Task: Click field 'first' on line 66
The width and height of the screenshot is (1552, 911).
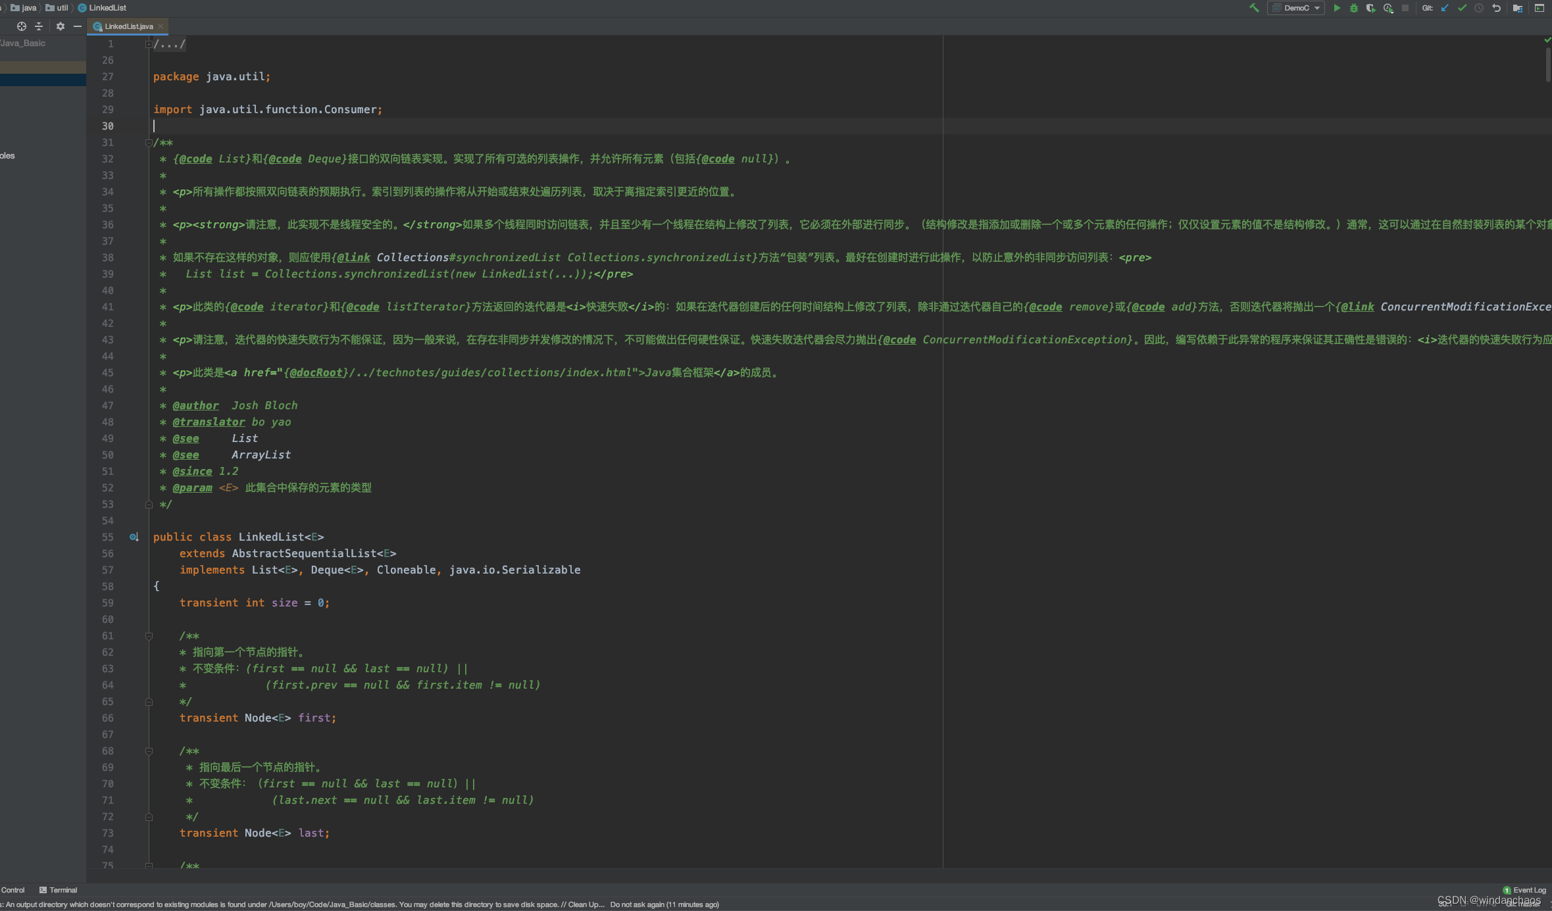Action: [x=314, y=718]
